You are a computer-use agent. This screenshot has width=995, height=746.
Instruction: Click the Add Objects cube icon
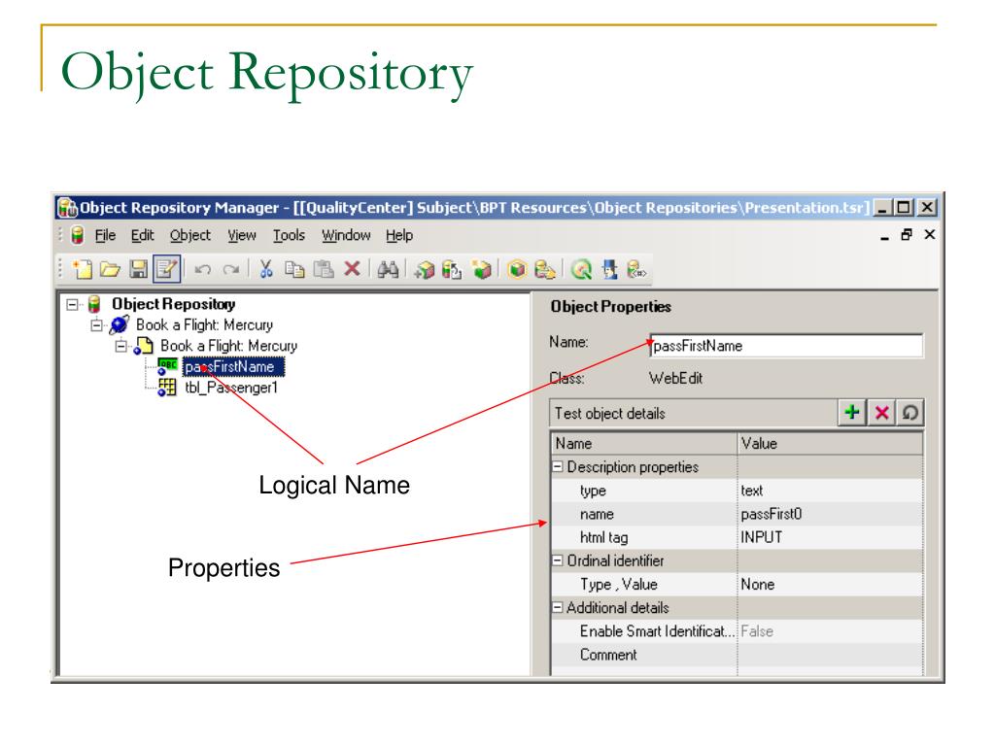point(424,270)
